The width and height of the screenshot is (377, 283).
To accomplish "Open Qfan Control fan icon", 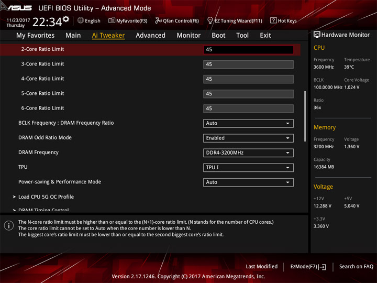I will [x=158, y=20].
